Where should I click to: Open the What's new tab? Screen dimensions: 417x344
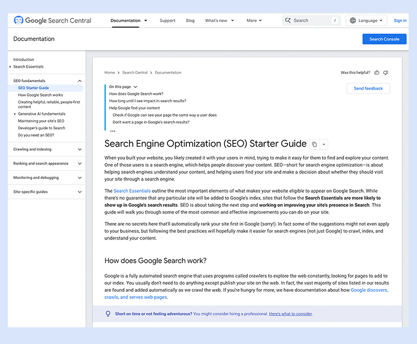(x=216, y=21)
